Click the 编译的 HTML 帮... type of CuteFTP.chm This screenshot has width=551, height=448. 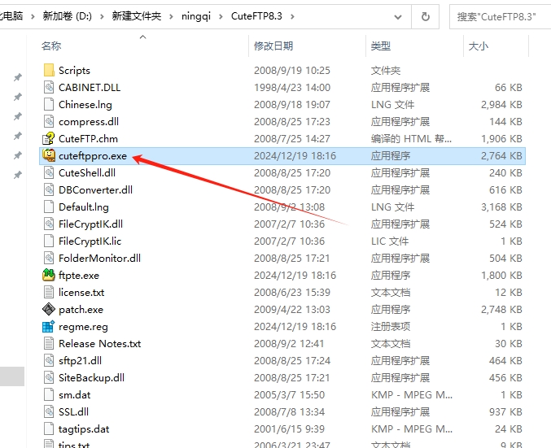[x=411, y=139]
